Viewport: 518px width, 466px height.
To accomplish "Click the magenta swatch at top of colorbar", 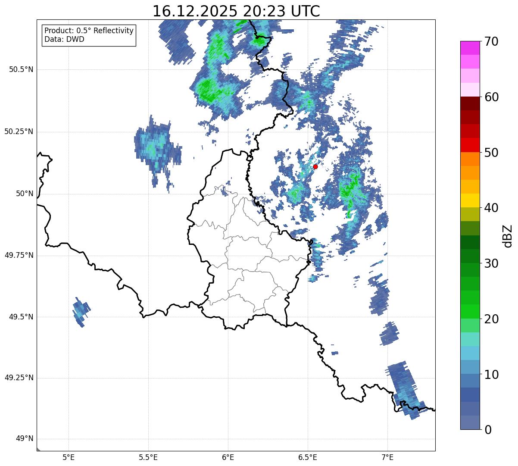I will (470, 48).
